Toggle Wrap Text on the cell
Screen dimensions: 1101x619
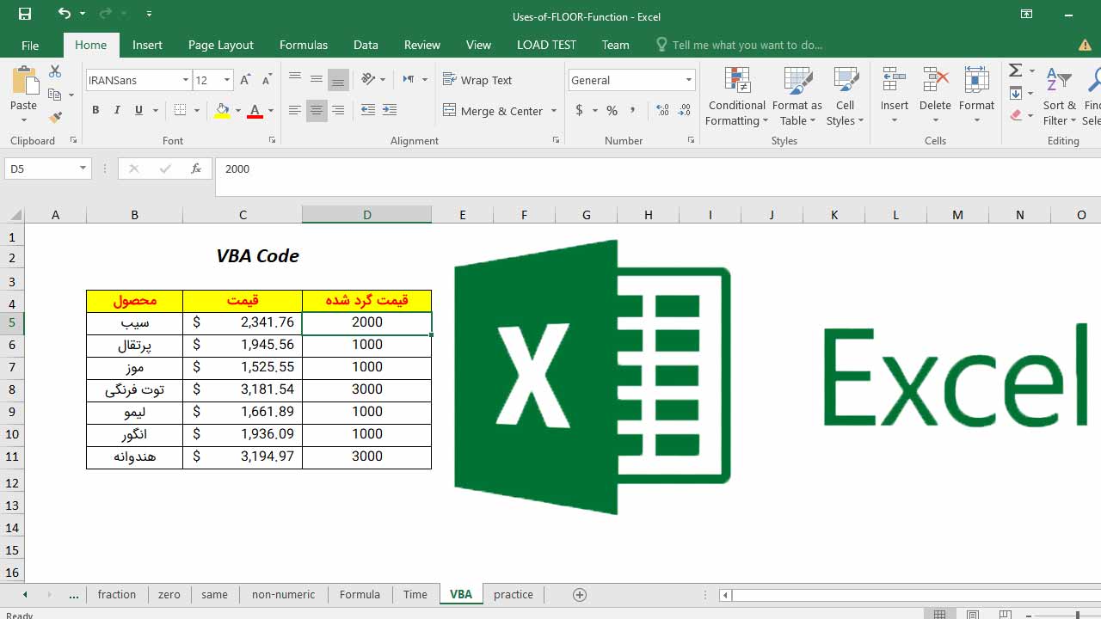[x=477, y=80]
